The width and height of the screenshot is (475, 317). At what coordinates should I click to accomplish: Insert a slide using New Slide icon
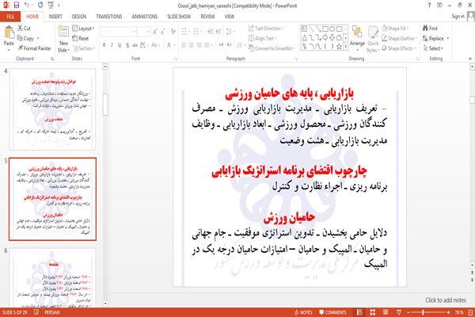click(x=63, y=32)
